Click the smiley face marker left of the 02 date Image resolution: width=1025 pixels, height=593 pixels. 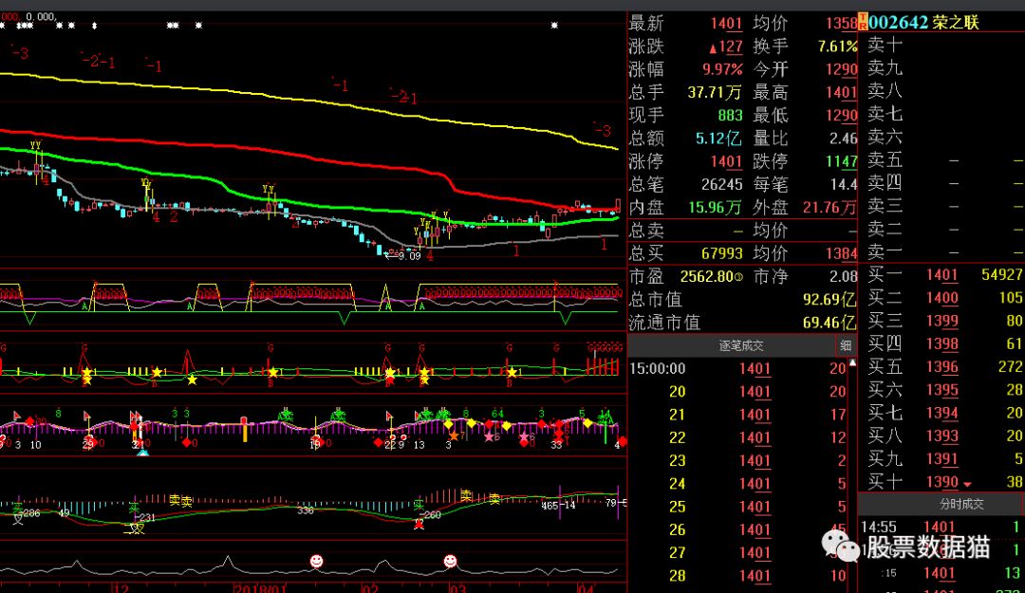pos(316,561)
